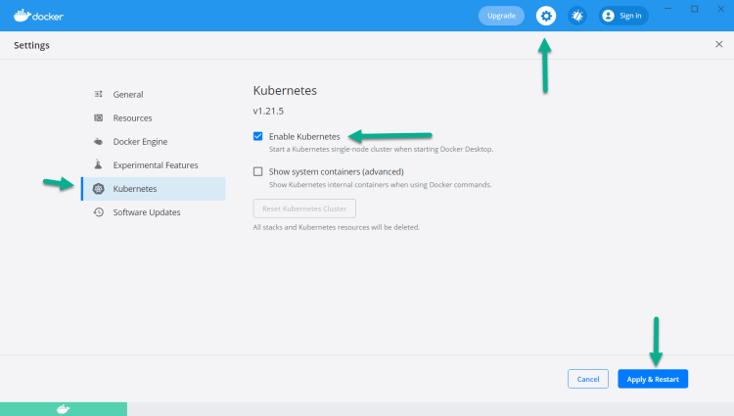The width and height of the screenshot is (734, 416).
Task: Click the Docker Engine whale icon
Action: [x=99, y=142]
